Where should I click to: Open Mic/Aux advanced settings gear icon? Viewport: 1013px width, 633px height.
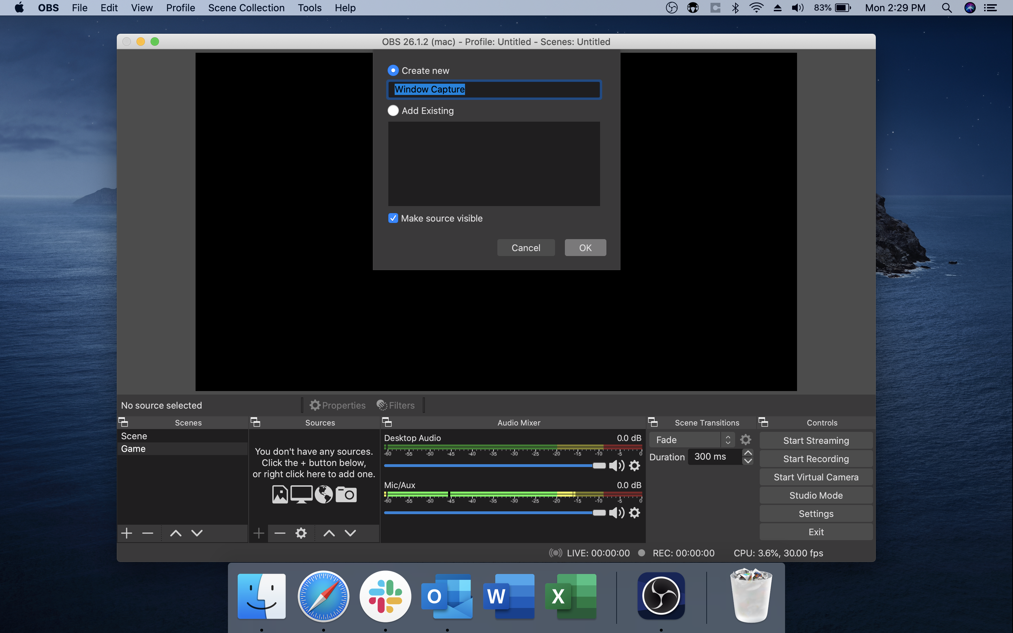click(635, 512)
